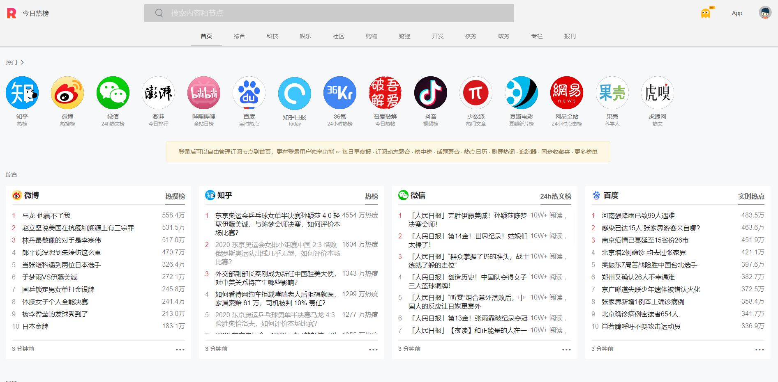The image size is (778, 382).
Task: Open the three-dot menu on Zhihu card
Action: pyautogui.click(x=373, y=350)
